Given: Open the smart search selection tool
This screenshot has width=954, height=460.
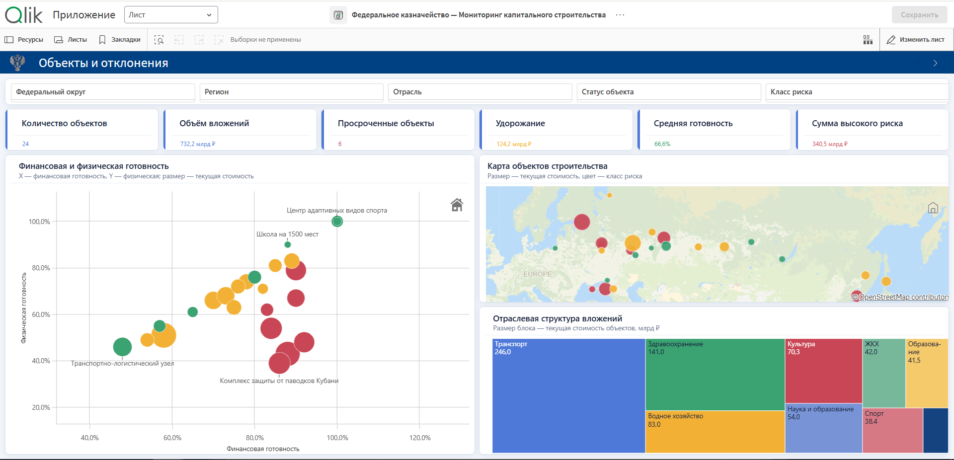Looking at the screenshot, I should pos(159,40).
